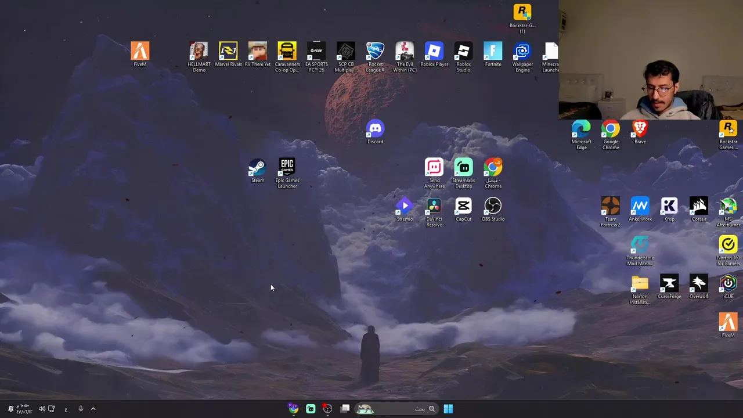Open the HELLMART Demo desktop shortcut
This screenshot has height=418, width=743.
click(199, 56)
